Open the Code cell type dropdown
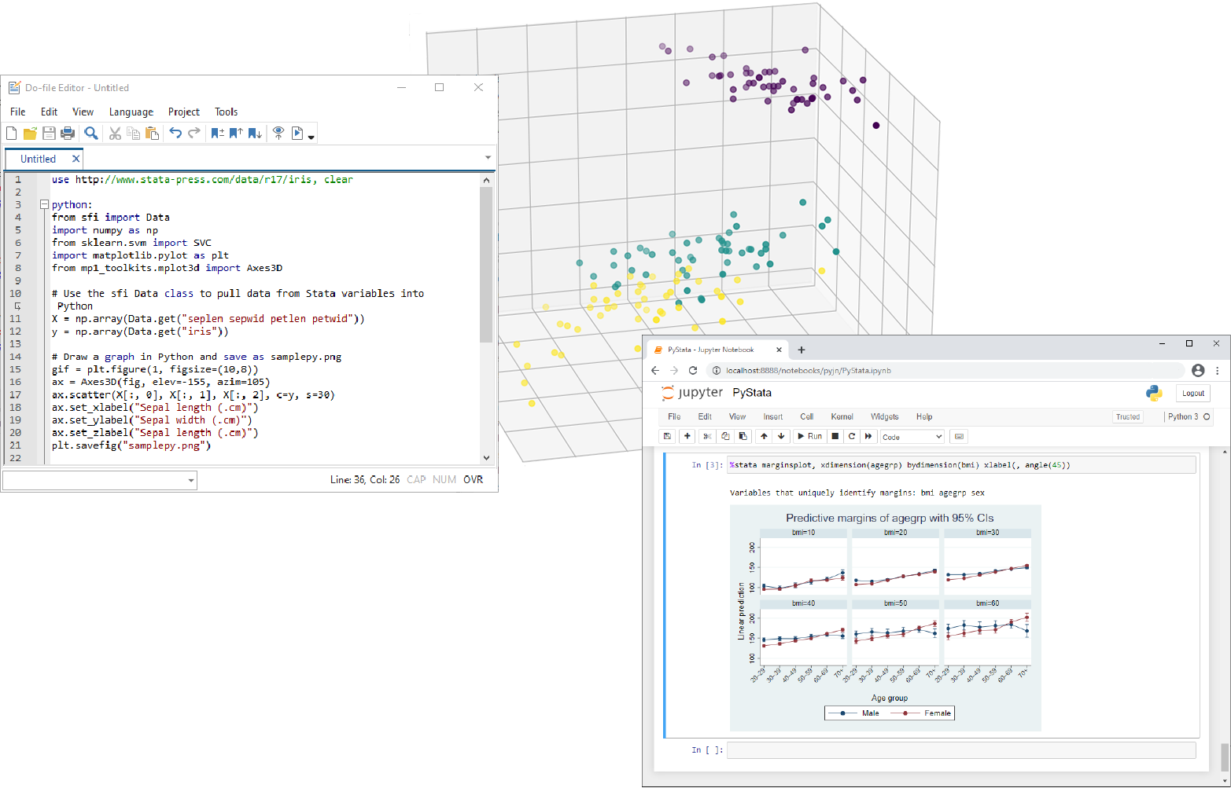The image size is (1231, 788). point(912,437)
